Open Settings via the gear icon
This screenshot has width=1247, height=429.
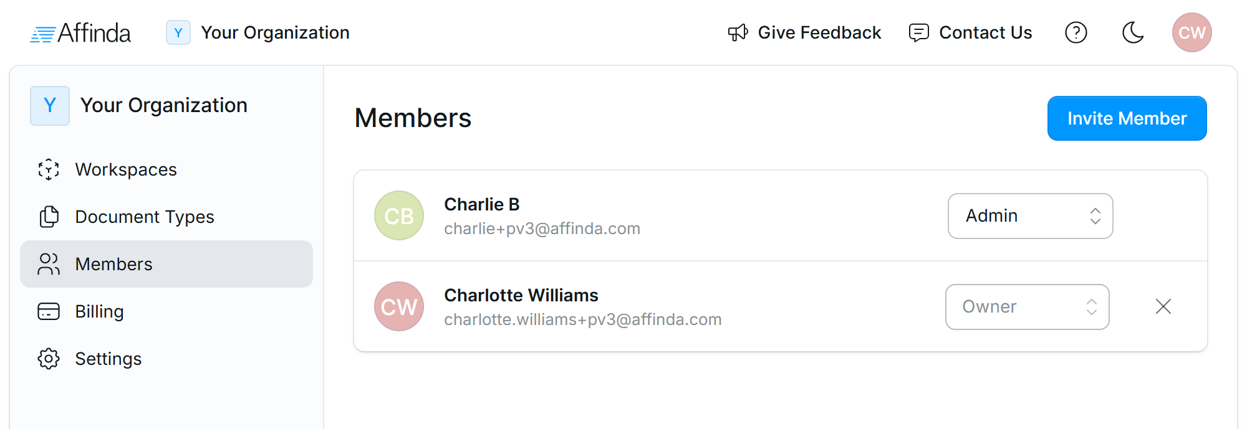pyautogui.click(x=48, y=359)
